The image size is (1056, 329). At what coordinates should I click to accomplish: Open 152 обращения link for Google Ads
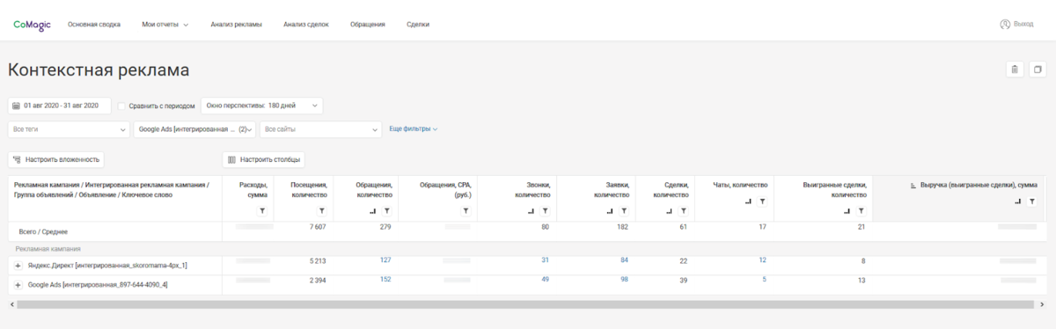pyautogui.click(x=385, y=280)
